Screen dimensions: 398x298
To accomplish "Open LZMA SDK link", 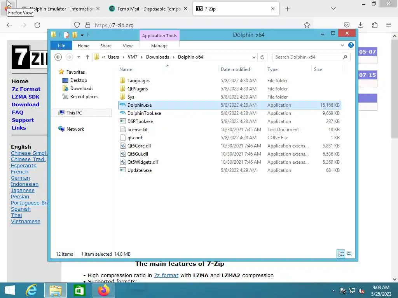I will [x=26, y=97].
